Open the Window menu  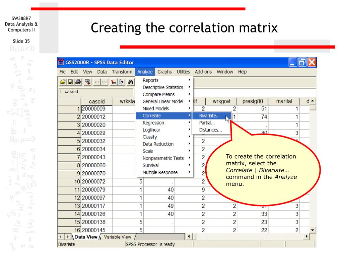(x=225, y=72)
